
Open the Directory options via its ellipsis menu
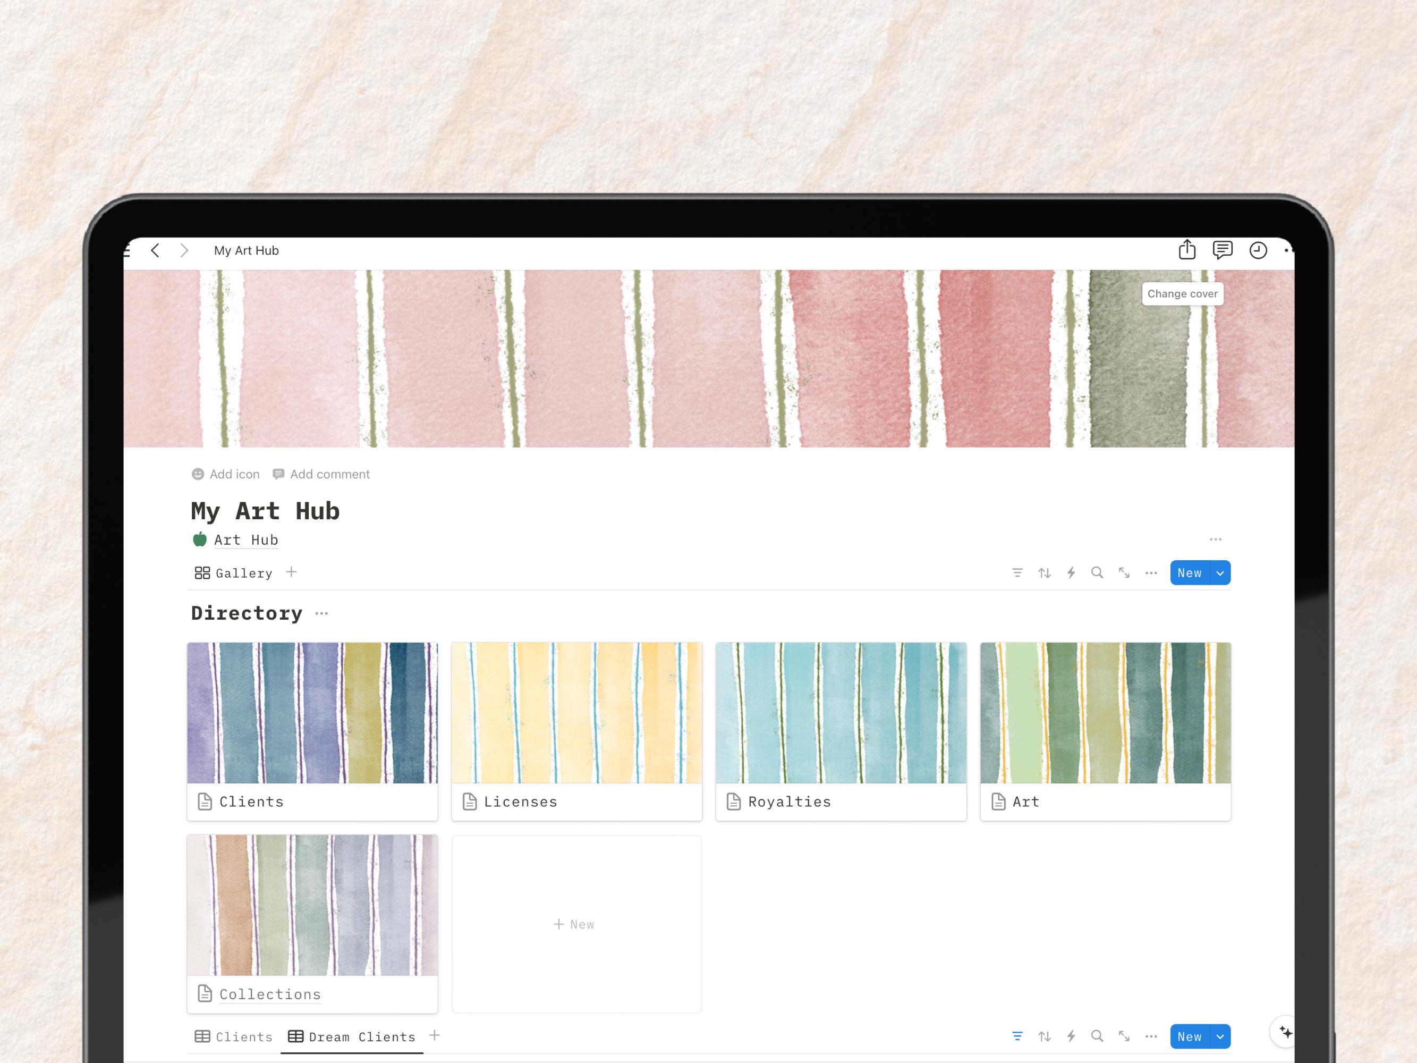(x=321, y=613)
